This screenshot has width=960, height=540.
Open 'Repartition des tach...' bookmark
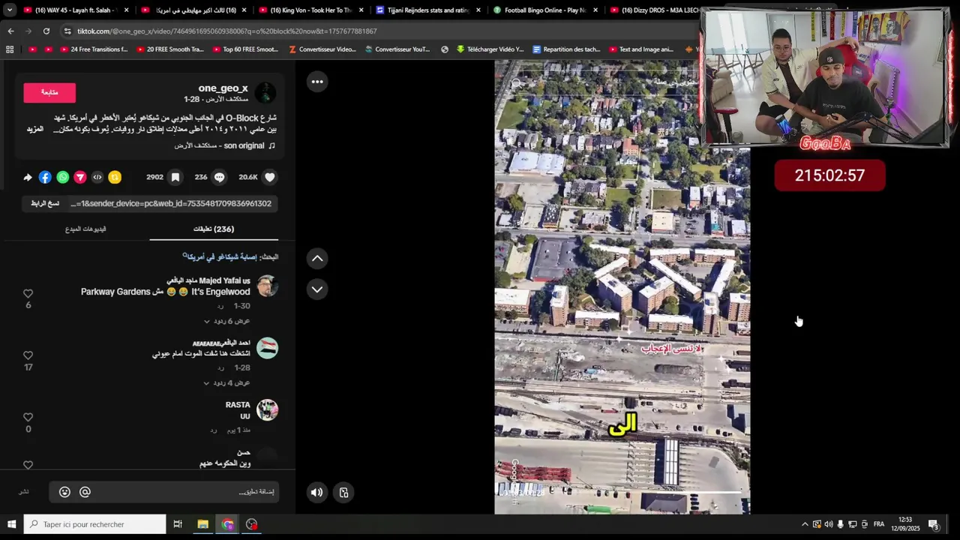566,49
